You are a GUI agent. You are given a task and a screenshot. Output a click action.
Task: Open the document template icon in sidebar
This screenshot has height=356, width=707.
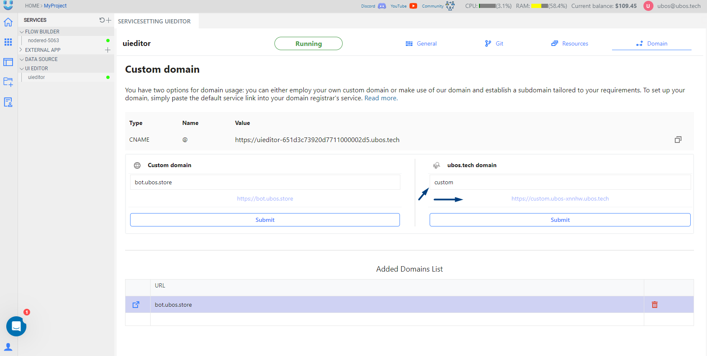click(8, 102)
